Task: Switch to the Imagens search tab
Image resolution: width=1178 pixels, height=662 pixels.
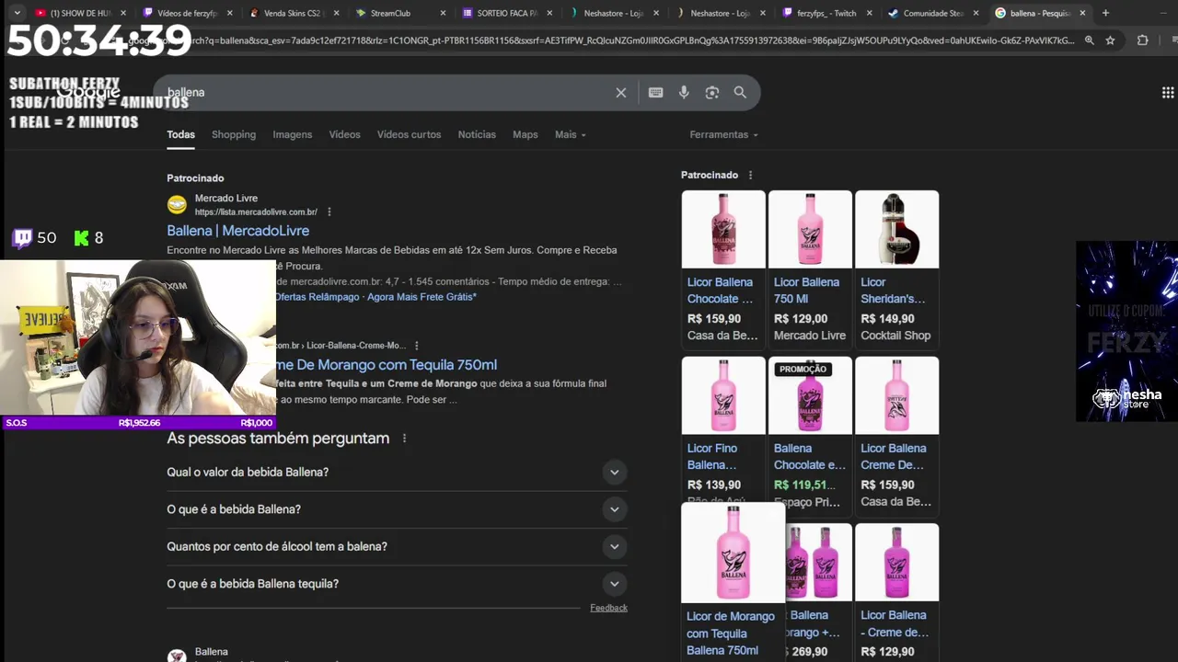Action: point(293,134)
